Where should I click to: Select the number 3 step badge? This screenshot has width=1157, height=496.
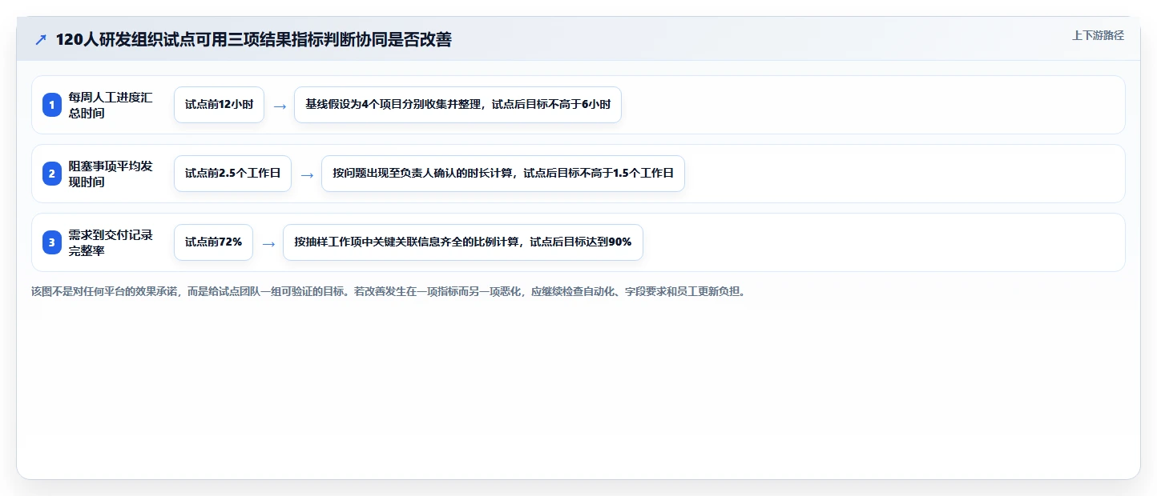click(x=52, y=242)
